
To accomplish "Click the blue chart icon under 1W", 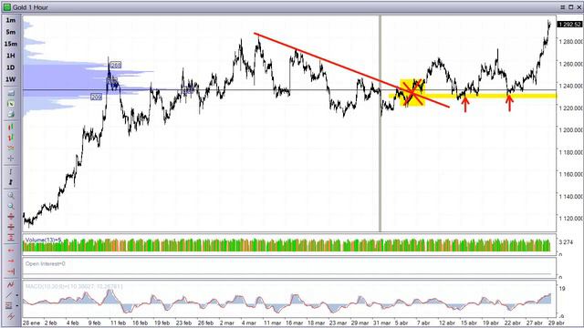I will (x=11, y=93).
